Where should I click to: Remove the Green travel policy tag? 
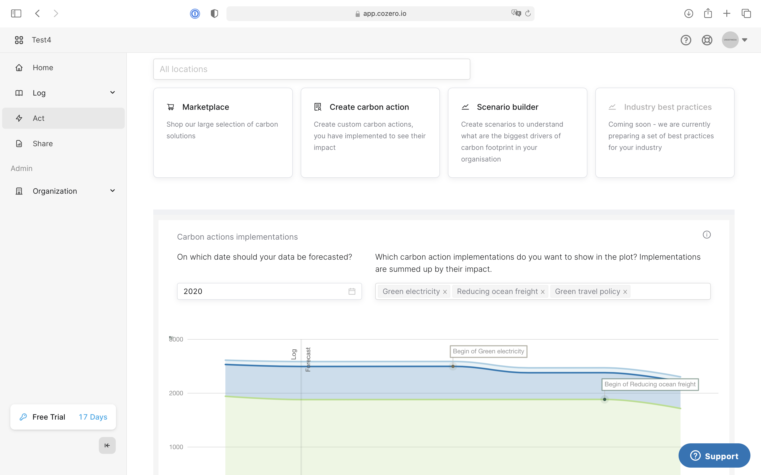pyautogui.click(x=625, y=292)
